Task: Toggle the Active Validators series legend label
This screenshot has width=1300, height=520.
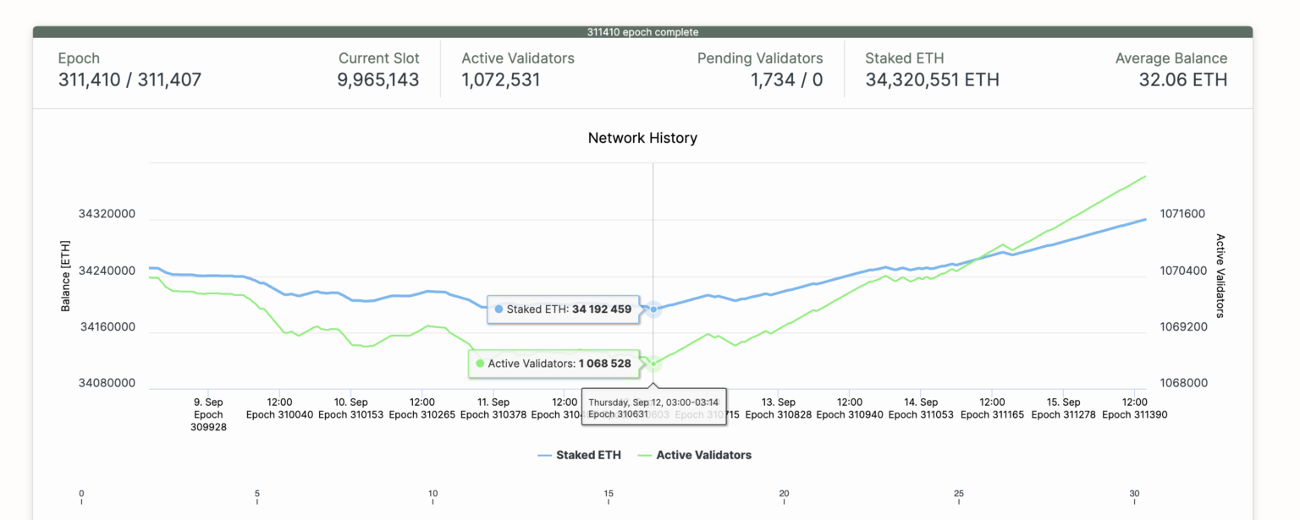Action: (703, 455)
